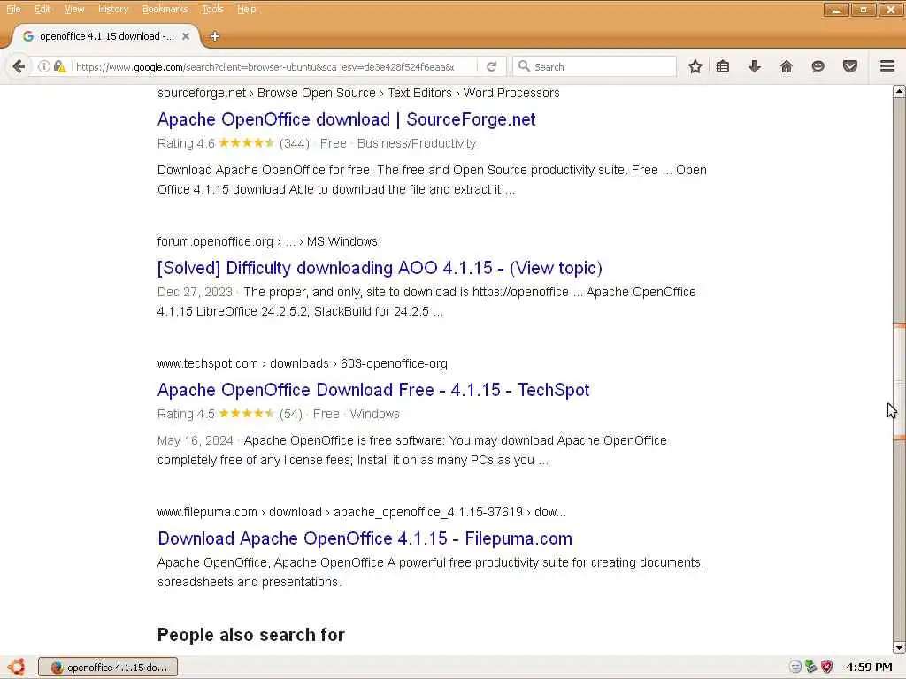Reload the page with the refresh icon

[x=491, y=66]
